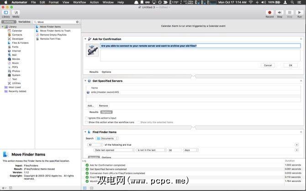Collapse the Find Finder Items action
Viewport: 306px width, 191px height.
(85, 132)
